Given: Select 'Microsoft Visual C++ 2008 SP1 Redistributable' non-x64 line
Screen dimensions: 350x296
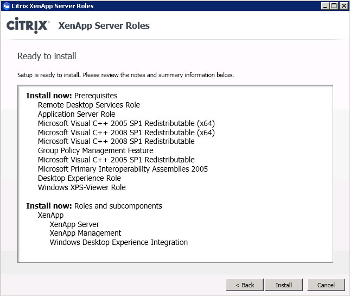Looking at the screenshot, I should tap(116, 141).
